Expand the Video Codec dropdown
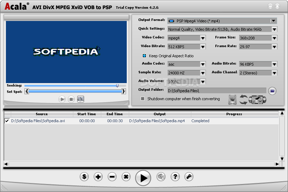 [x=203, y=38]
